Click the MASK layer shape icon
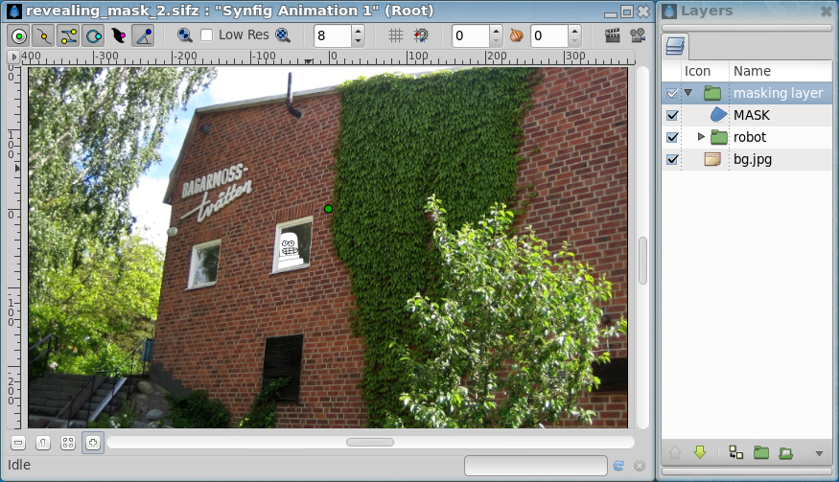 (718, 114)
